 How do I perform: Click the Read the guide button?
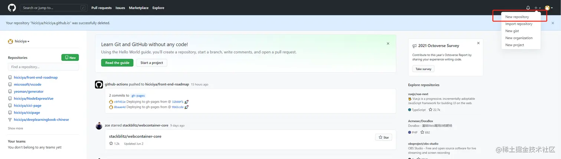pyautogui.click(x=117, y=63)
